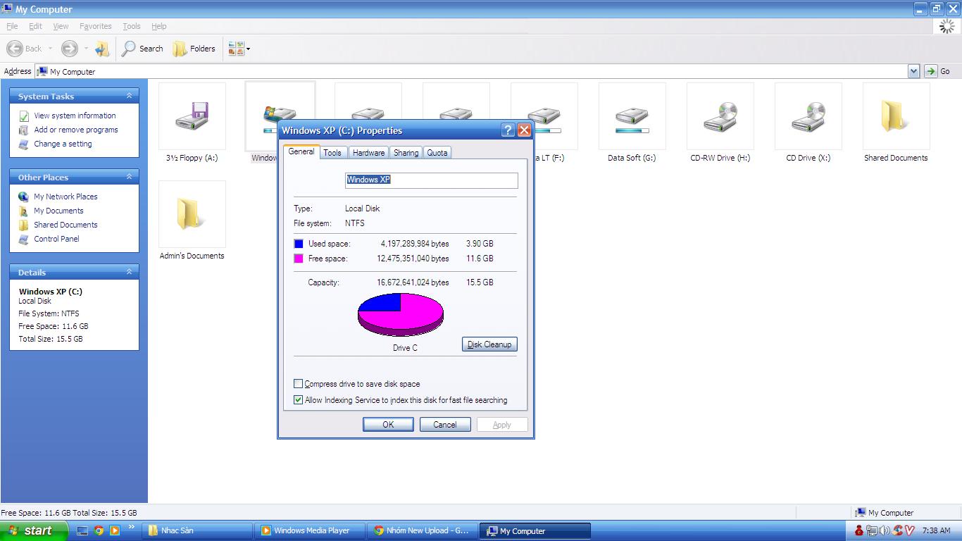Switch to the Quota tab
This screenshot has height=541, width=962.
[437, 153]
